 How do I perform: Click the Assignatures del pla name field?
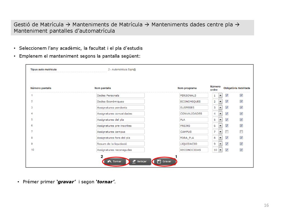click(120, 120)
